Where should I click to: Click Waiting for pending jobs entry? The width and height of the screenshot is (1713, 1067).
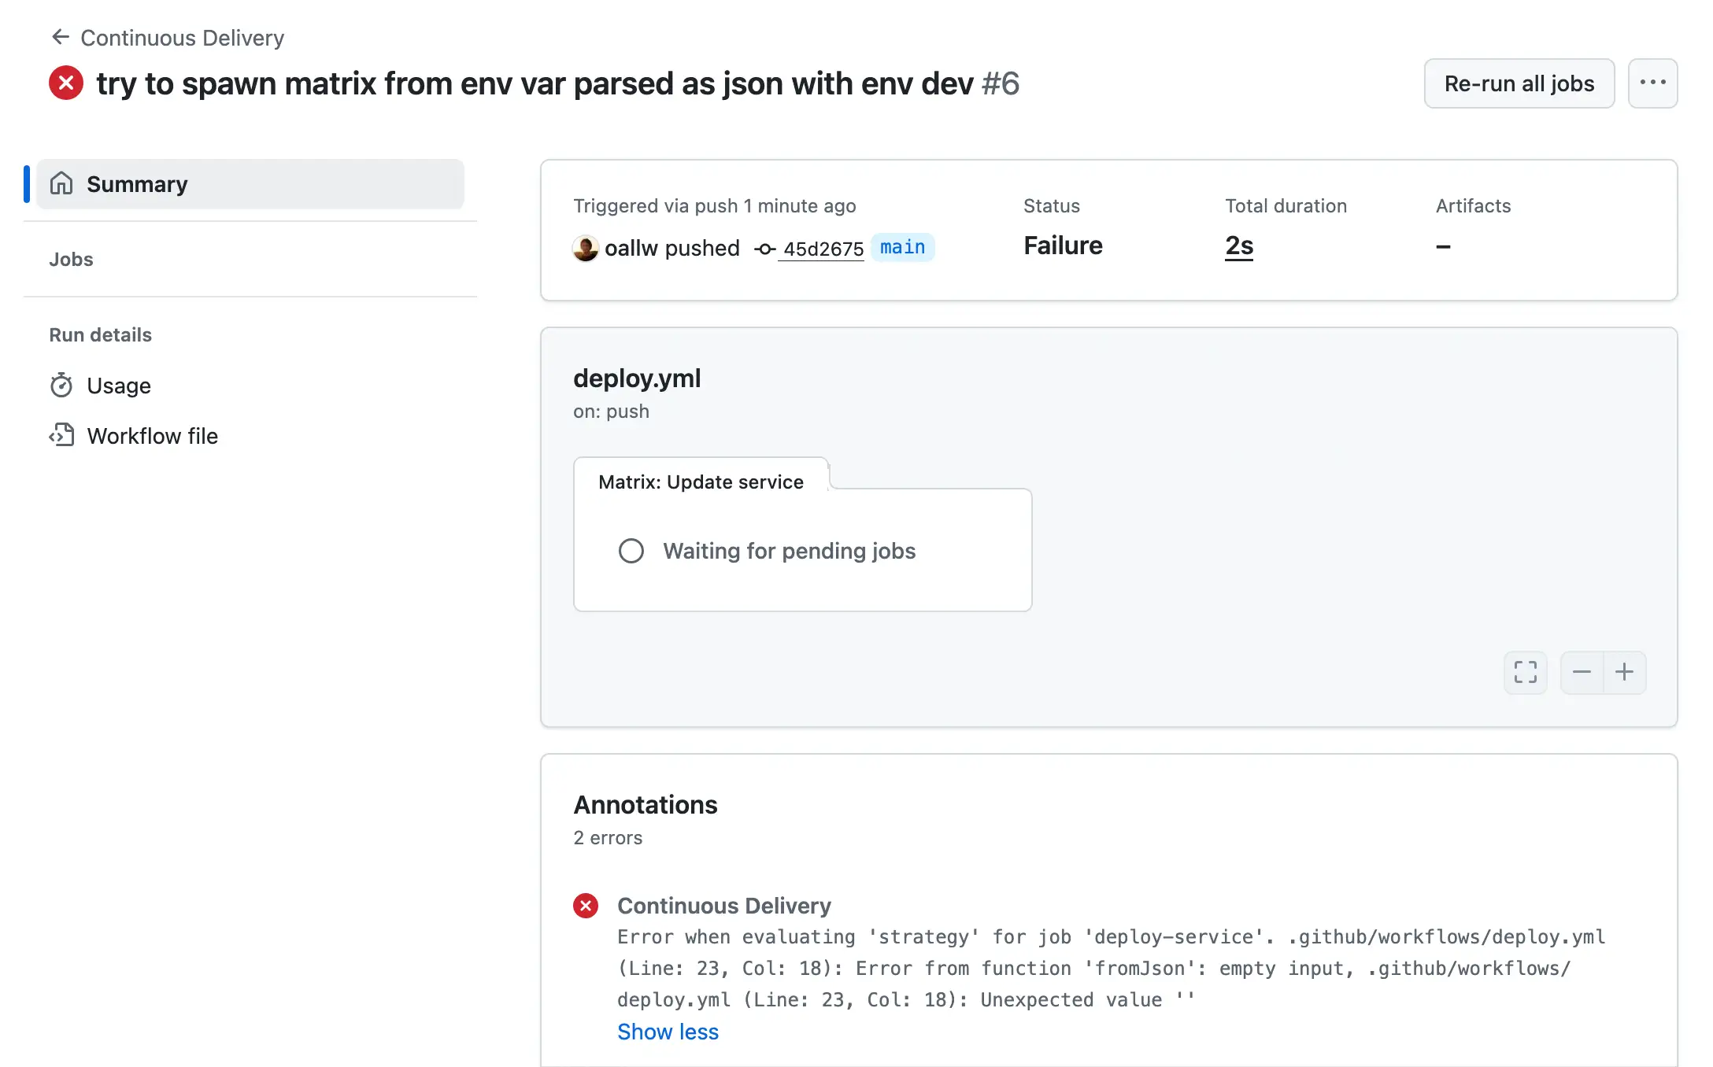(x=789, y=551)
